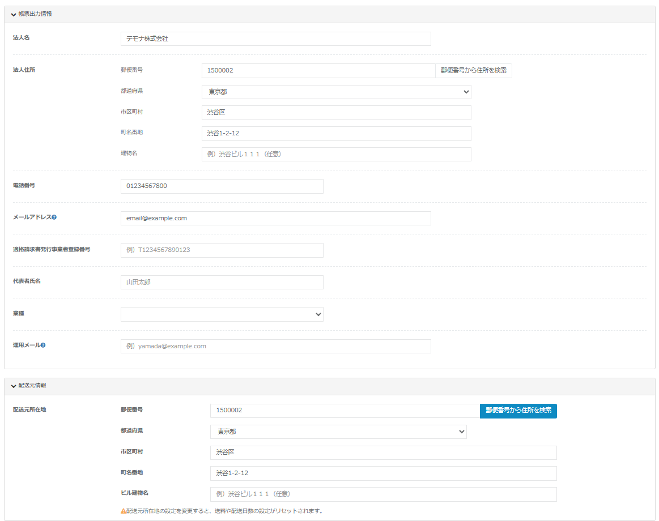Screen dimensions: 659x521
Task: Focus the 法人名 field containing テモナ株式会社
Action: [x=275, y=39]
